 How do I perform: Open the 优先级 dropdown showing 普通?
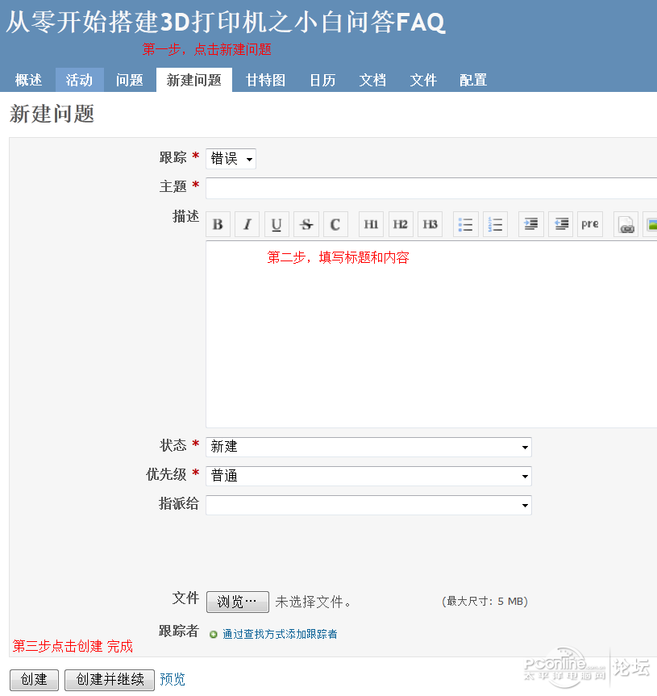pyautogui.click(x=368, y=476)
